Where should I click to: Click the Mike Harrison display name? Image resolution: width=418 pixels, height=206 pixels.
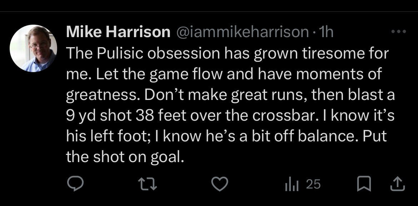[118, 32]
